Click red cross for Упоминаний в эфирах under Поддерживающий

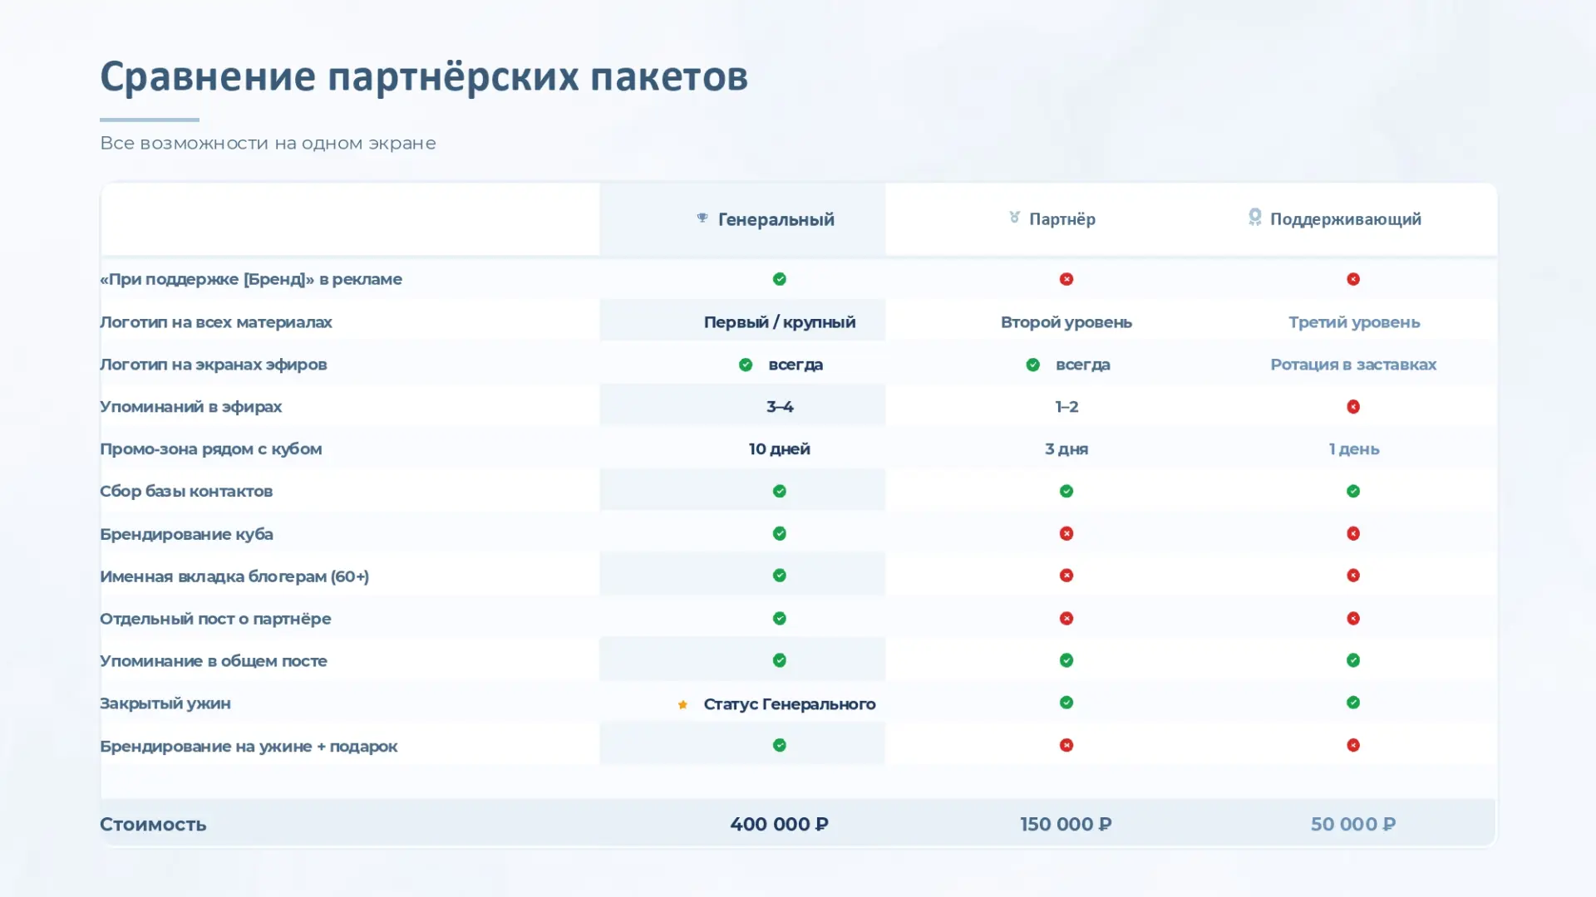(1353, 407)
